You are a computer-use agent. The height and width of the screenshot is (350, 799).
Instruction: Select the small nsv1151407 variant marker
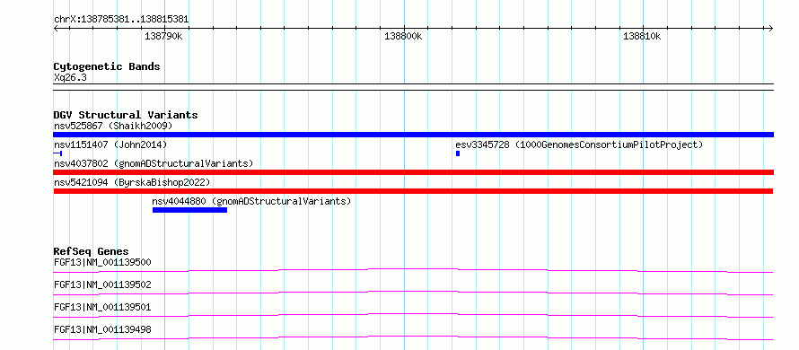[57, 153]
